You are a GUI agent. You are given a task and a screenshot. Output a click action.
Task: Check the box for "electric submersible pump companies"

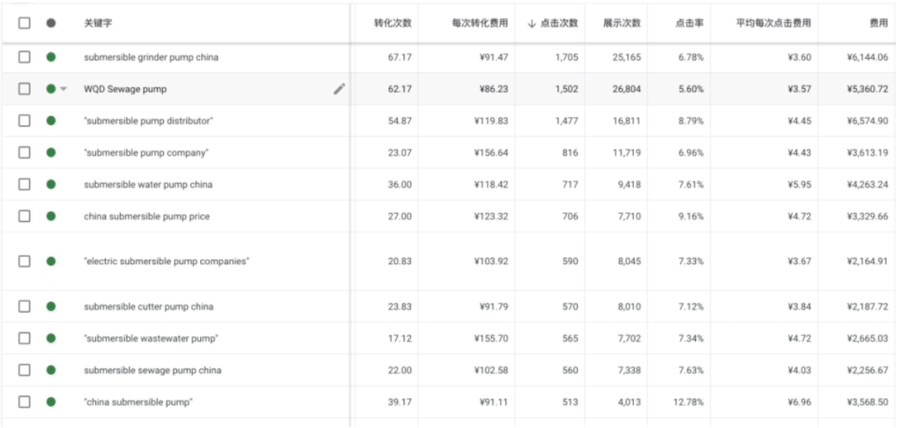[25, 262]
